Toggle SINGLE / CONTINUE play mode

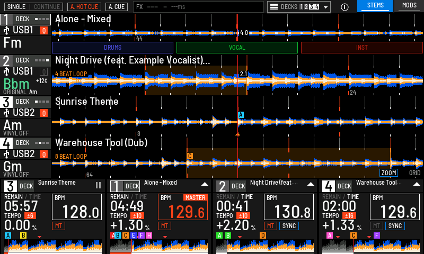click(33, 7)
